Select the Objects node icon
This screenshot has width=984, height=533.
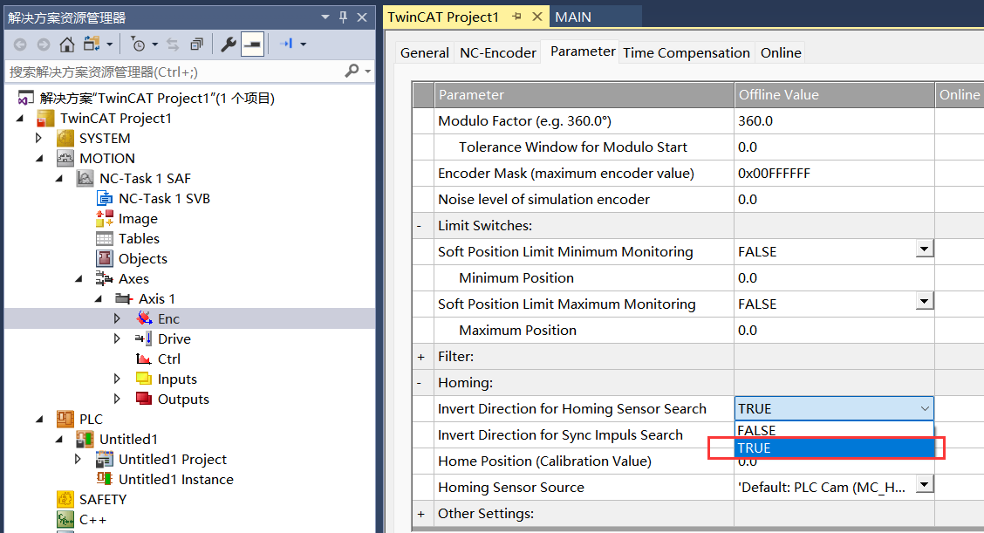[x=105, y=259]
